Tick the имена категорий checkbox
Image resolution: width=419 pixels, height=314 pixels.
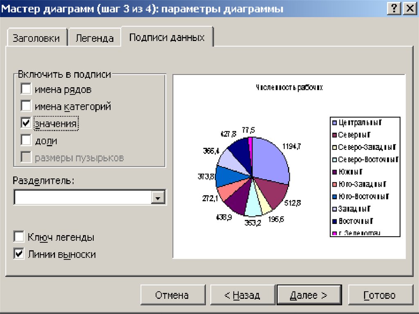(x=26, y=106)
